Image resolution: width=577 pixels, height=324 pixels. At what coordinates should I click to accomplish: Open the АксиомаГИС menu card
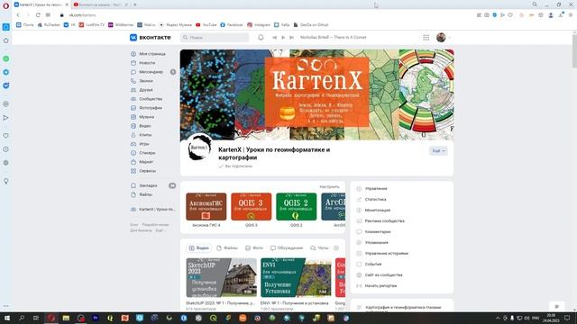point(206,206)
